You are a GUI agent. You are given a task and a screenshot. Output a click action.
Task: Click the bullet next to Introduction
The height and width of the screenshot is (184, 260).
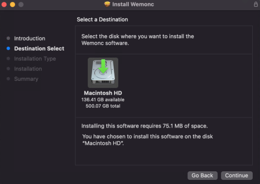pos(8,38)
